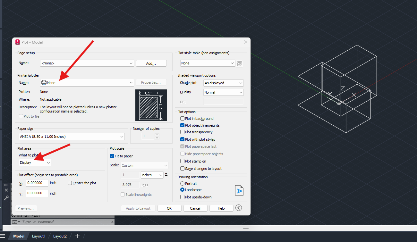Click the Cancel button
This screenshot has width=417, height=242.
pyautogui.click(x=195, y=208)
